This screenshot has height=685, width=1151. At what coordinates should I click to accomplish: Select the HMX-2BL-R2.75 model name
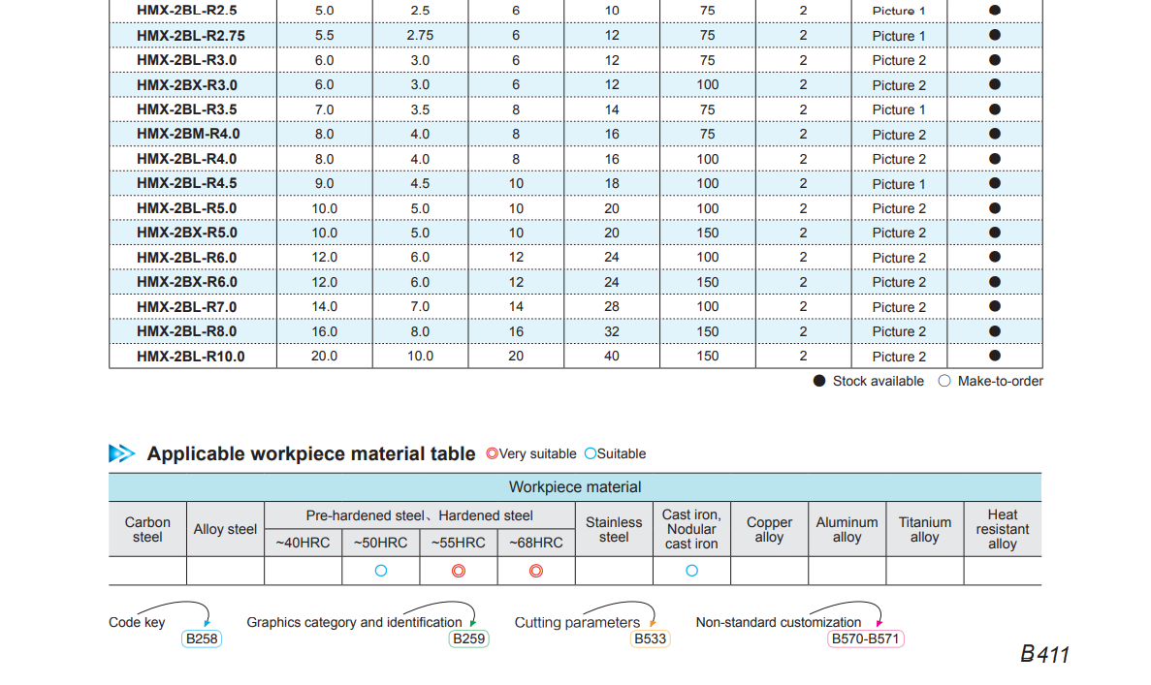191,35
